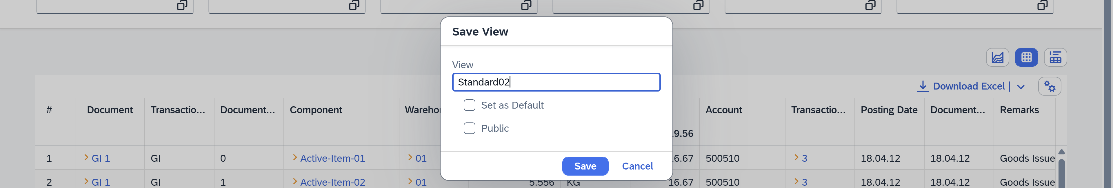Switch to chart view icon
The height and width of the screenshot is (188, 1113).
pos(997,57)
